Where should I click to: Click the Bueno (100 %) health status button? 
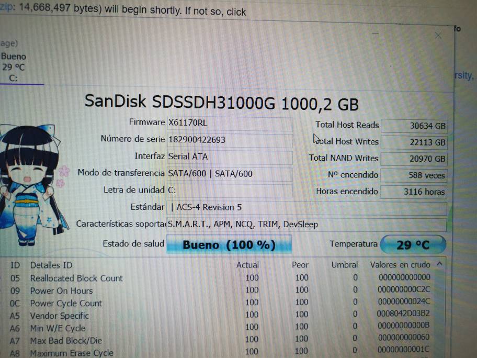coord(229,244)
